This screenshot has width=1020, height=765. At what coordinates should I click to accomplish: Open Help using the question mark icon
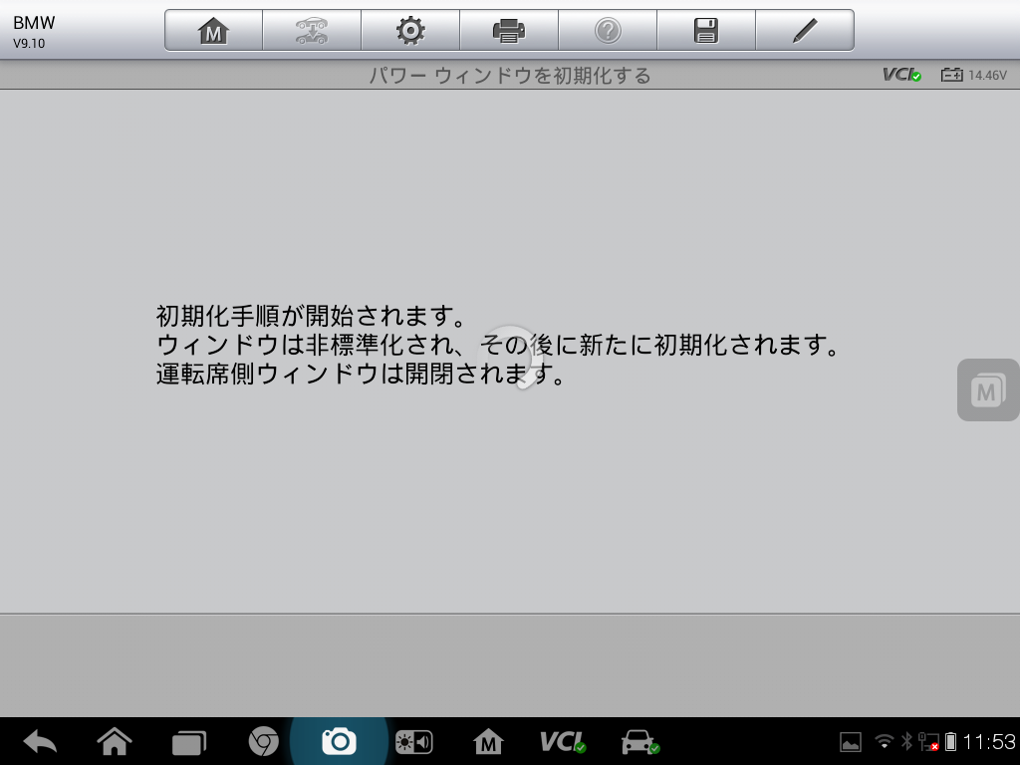tap(608, 30)
